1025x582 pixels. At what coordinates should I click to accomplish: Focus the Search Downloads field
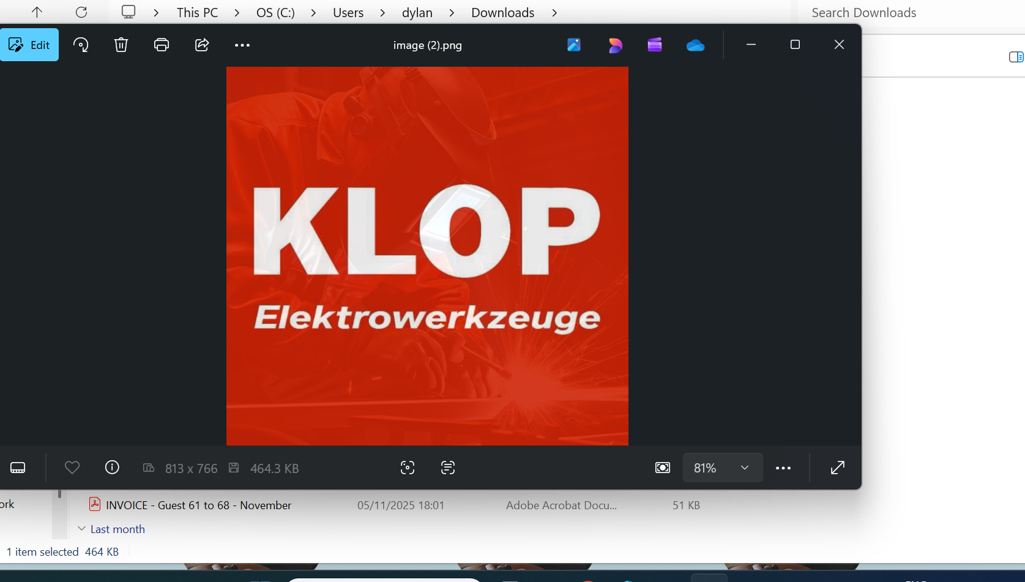[911, 13]
